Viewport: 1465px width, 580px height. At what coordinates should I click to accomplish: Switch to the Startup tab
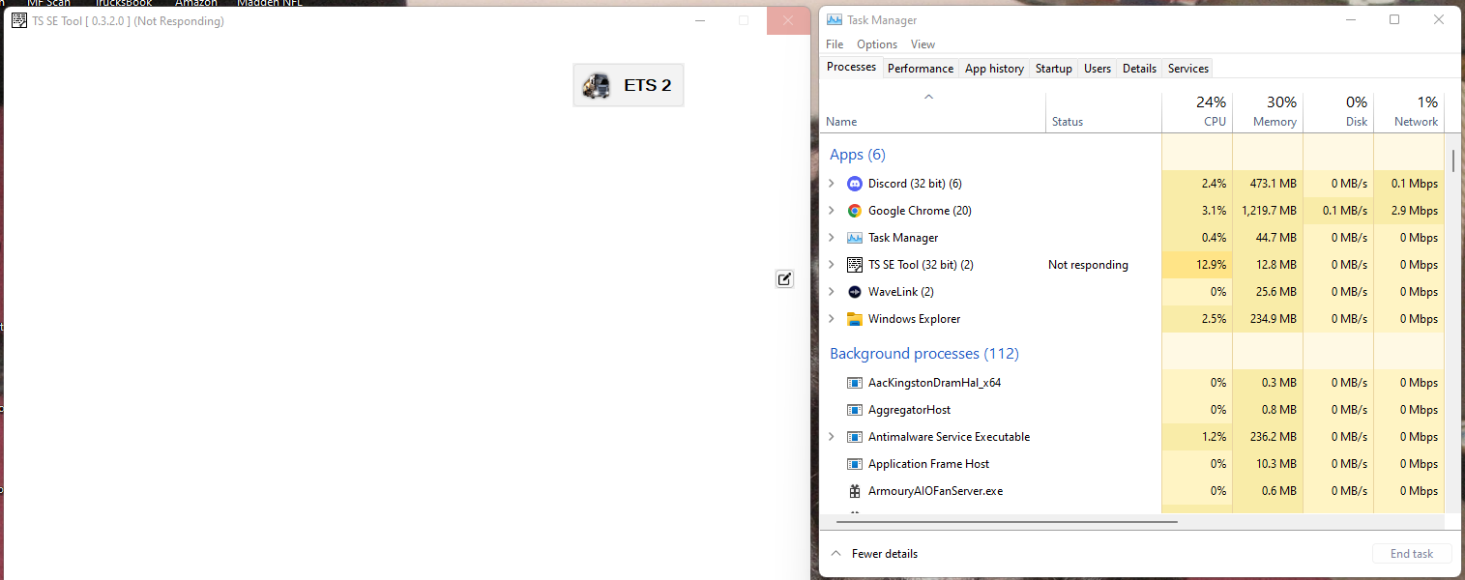pos(1053,68)
